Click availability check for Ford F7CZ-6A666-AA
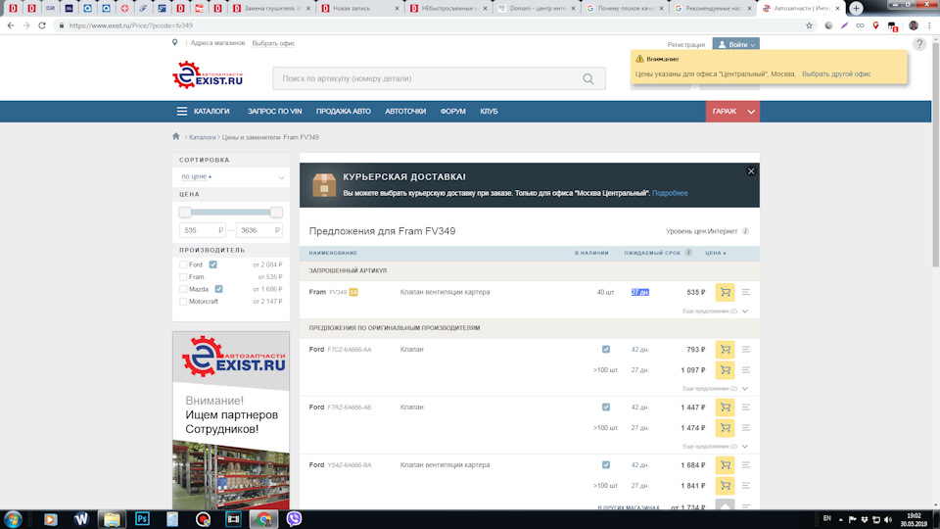This screenshot has height=529, width=940. coord(606,349)
